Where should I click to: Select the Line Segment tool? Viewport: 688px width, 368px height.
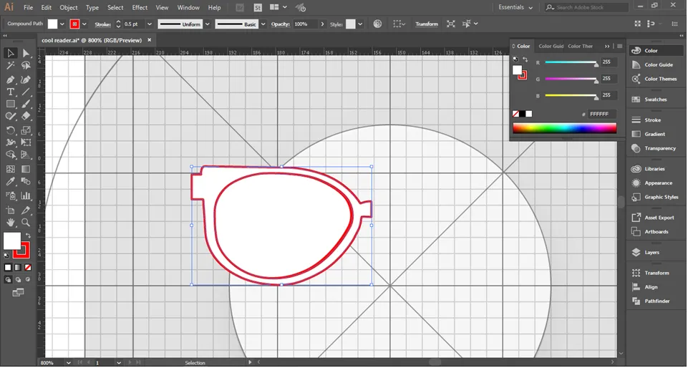pos(26,92)
